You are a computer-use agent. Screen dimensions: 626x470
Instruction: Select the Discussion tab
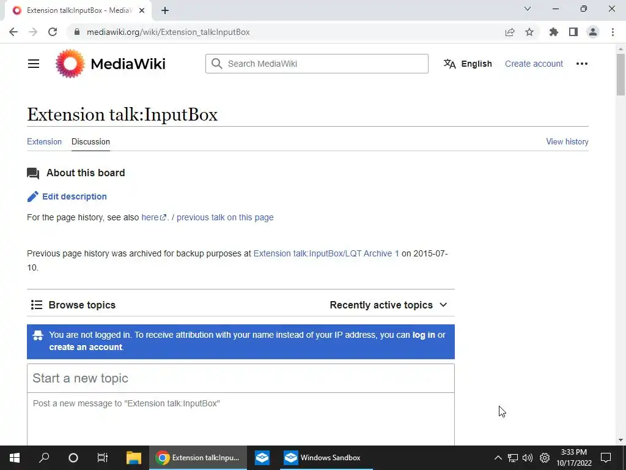[90, 141]
